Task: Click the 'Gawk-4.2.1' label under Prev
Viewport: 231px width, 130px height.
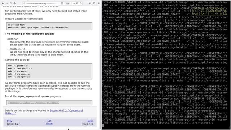Action: click(14, 124)
